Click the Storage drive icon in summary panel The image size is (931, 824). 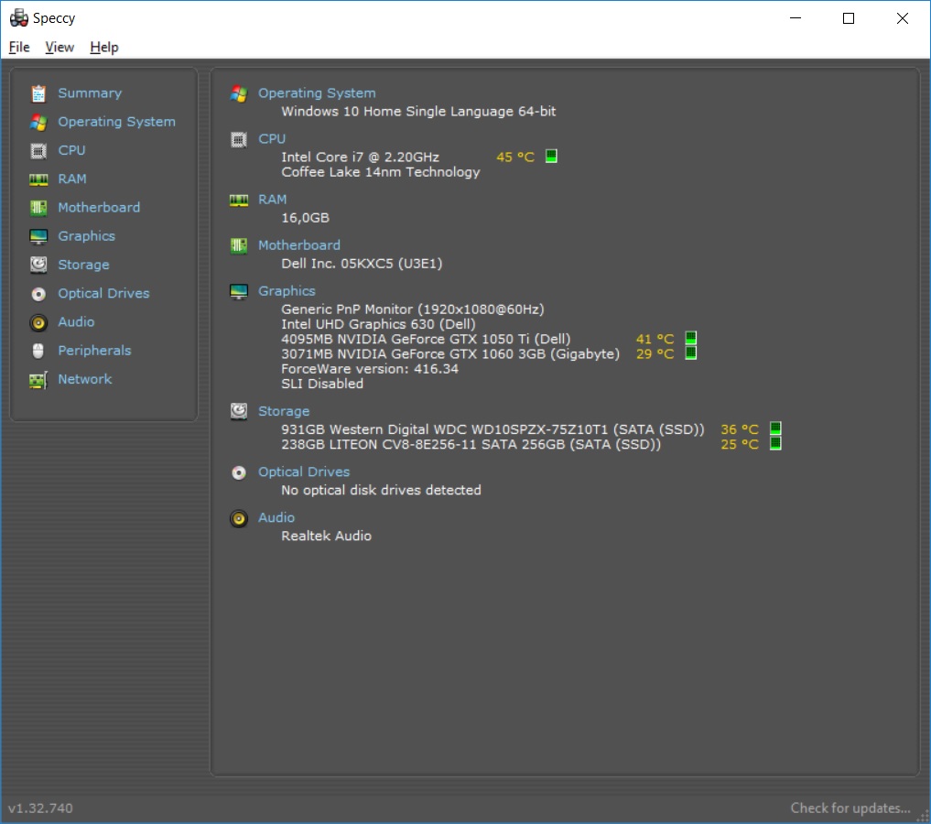239,411
